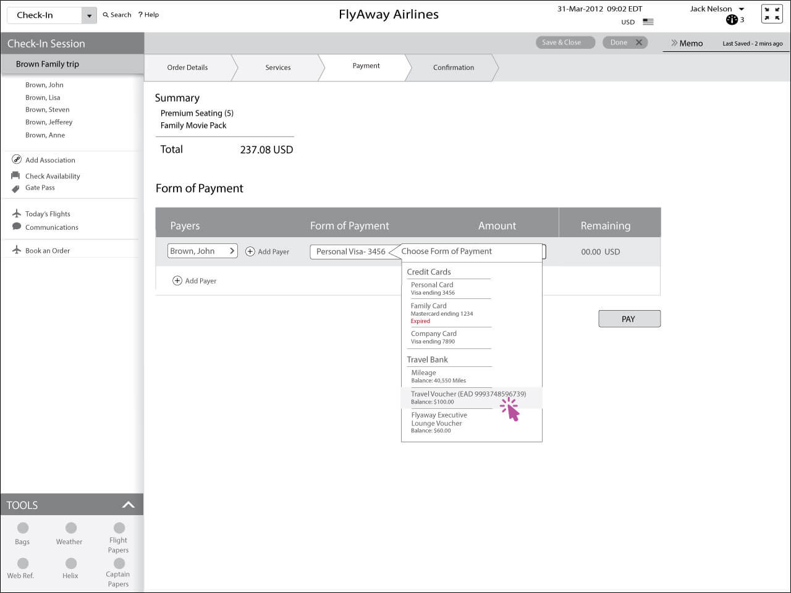Select Travel Voucher payment option

(x=468, y=397)
